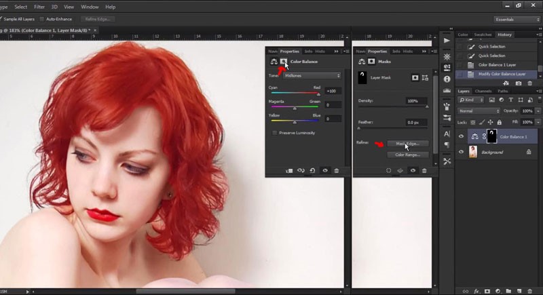The height and width of the screenshot is (295, 543).
Task: Filter layers by type (T) icon
Action: click(511, 100)
